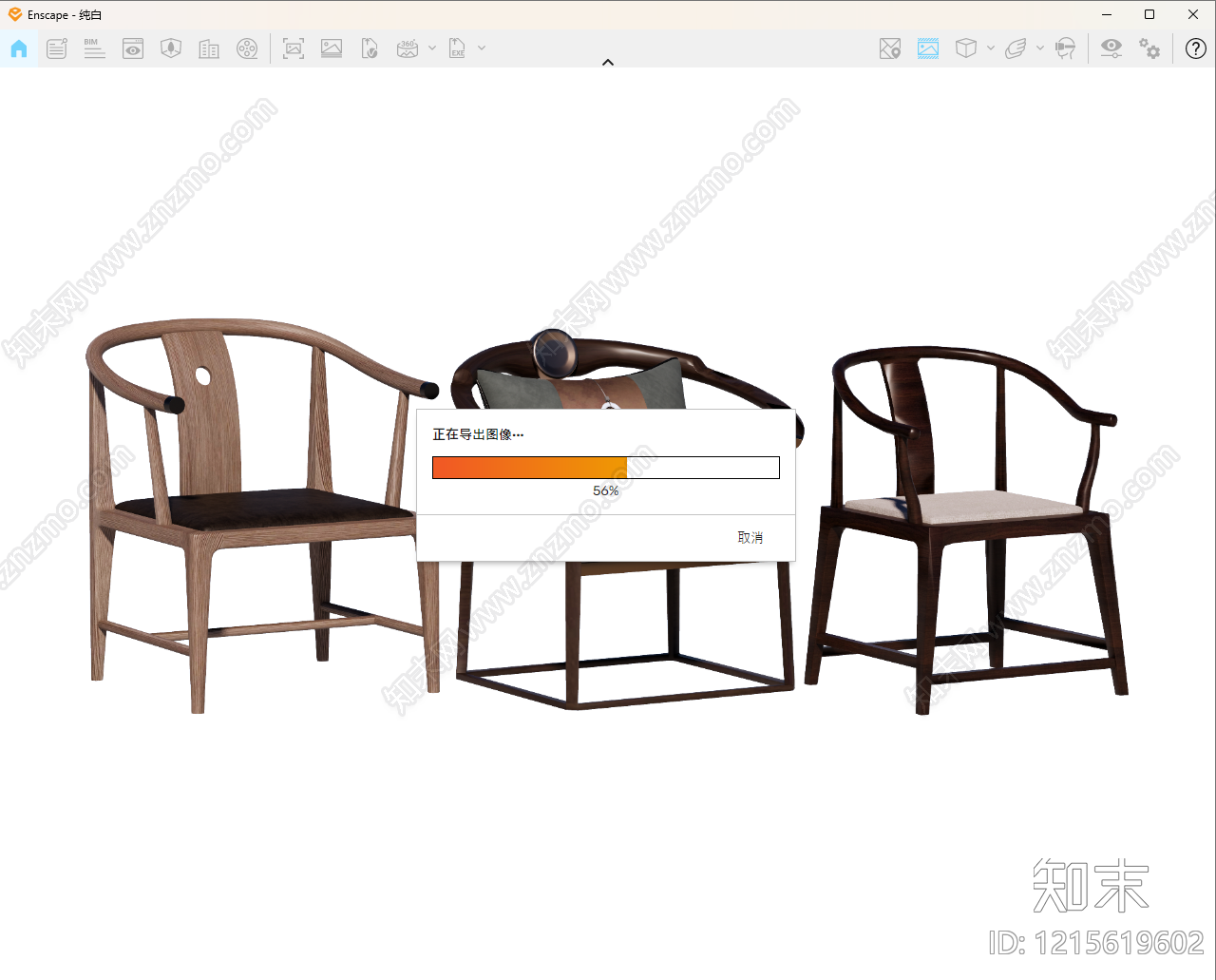This screenshot has width=1216, height=980.
Task: Click the Home icon in the Enscape toolbar
Action: pyautogui.click(x=19, y=48)
